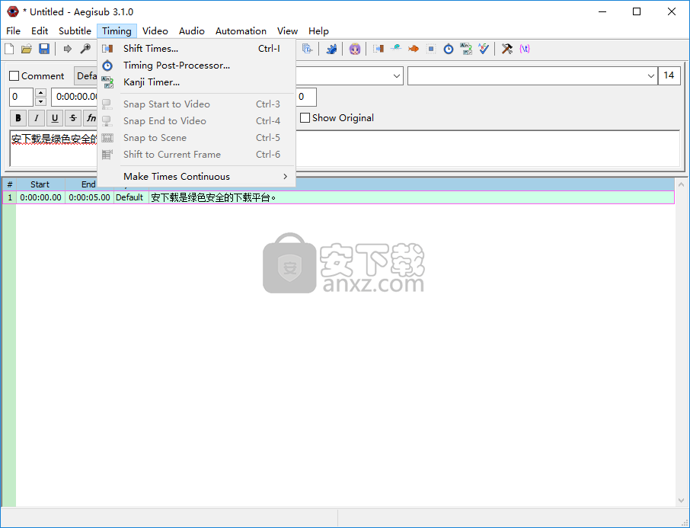Viewport: 690px width, 528px height.
Task: Open the Default style dropdown
Action: pos(86,76)
